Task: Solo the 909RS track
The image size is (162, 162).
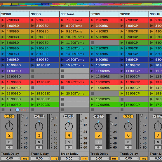Action: coord(99,142)
